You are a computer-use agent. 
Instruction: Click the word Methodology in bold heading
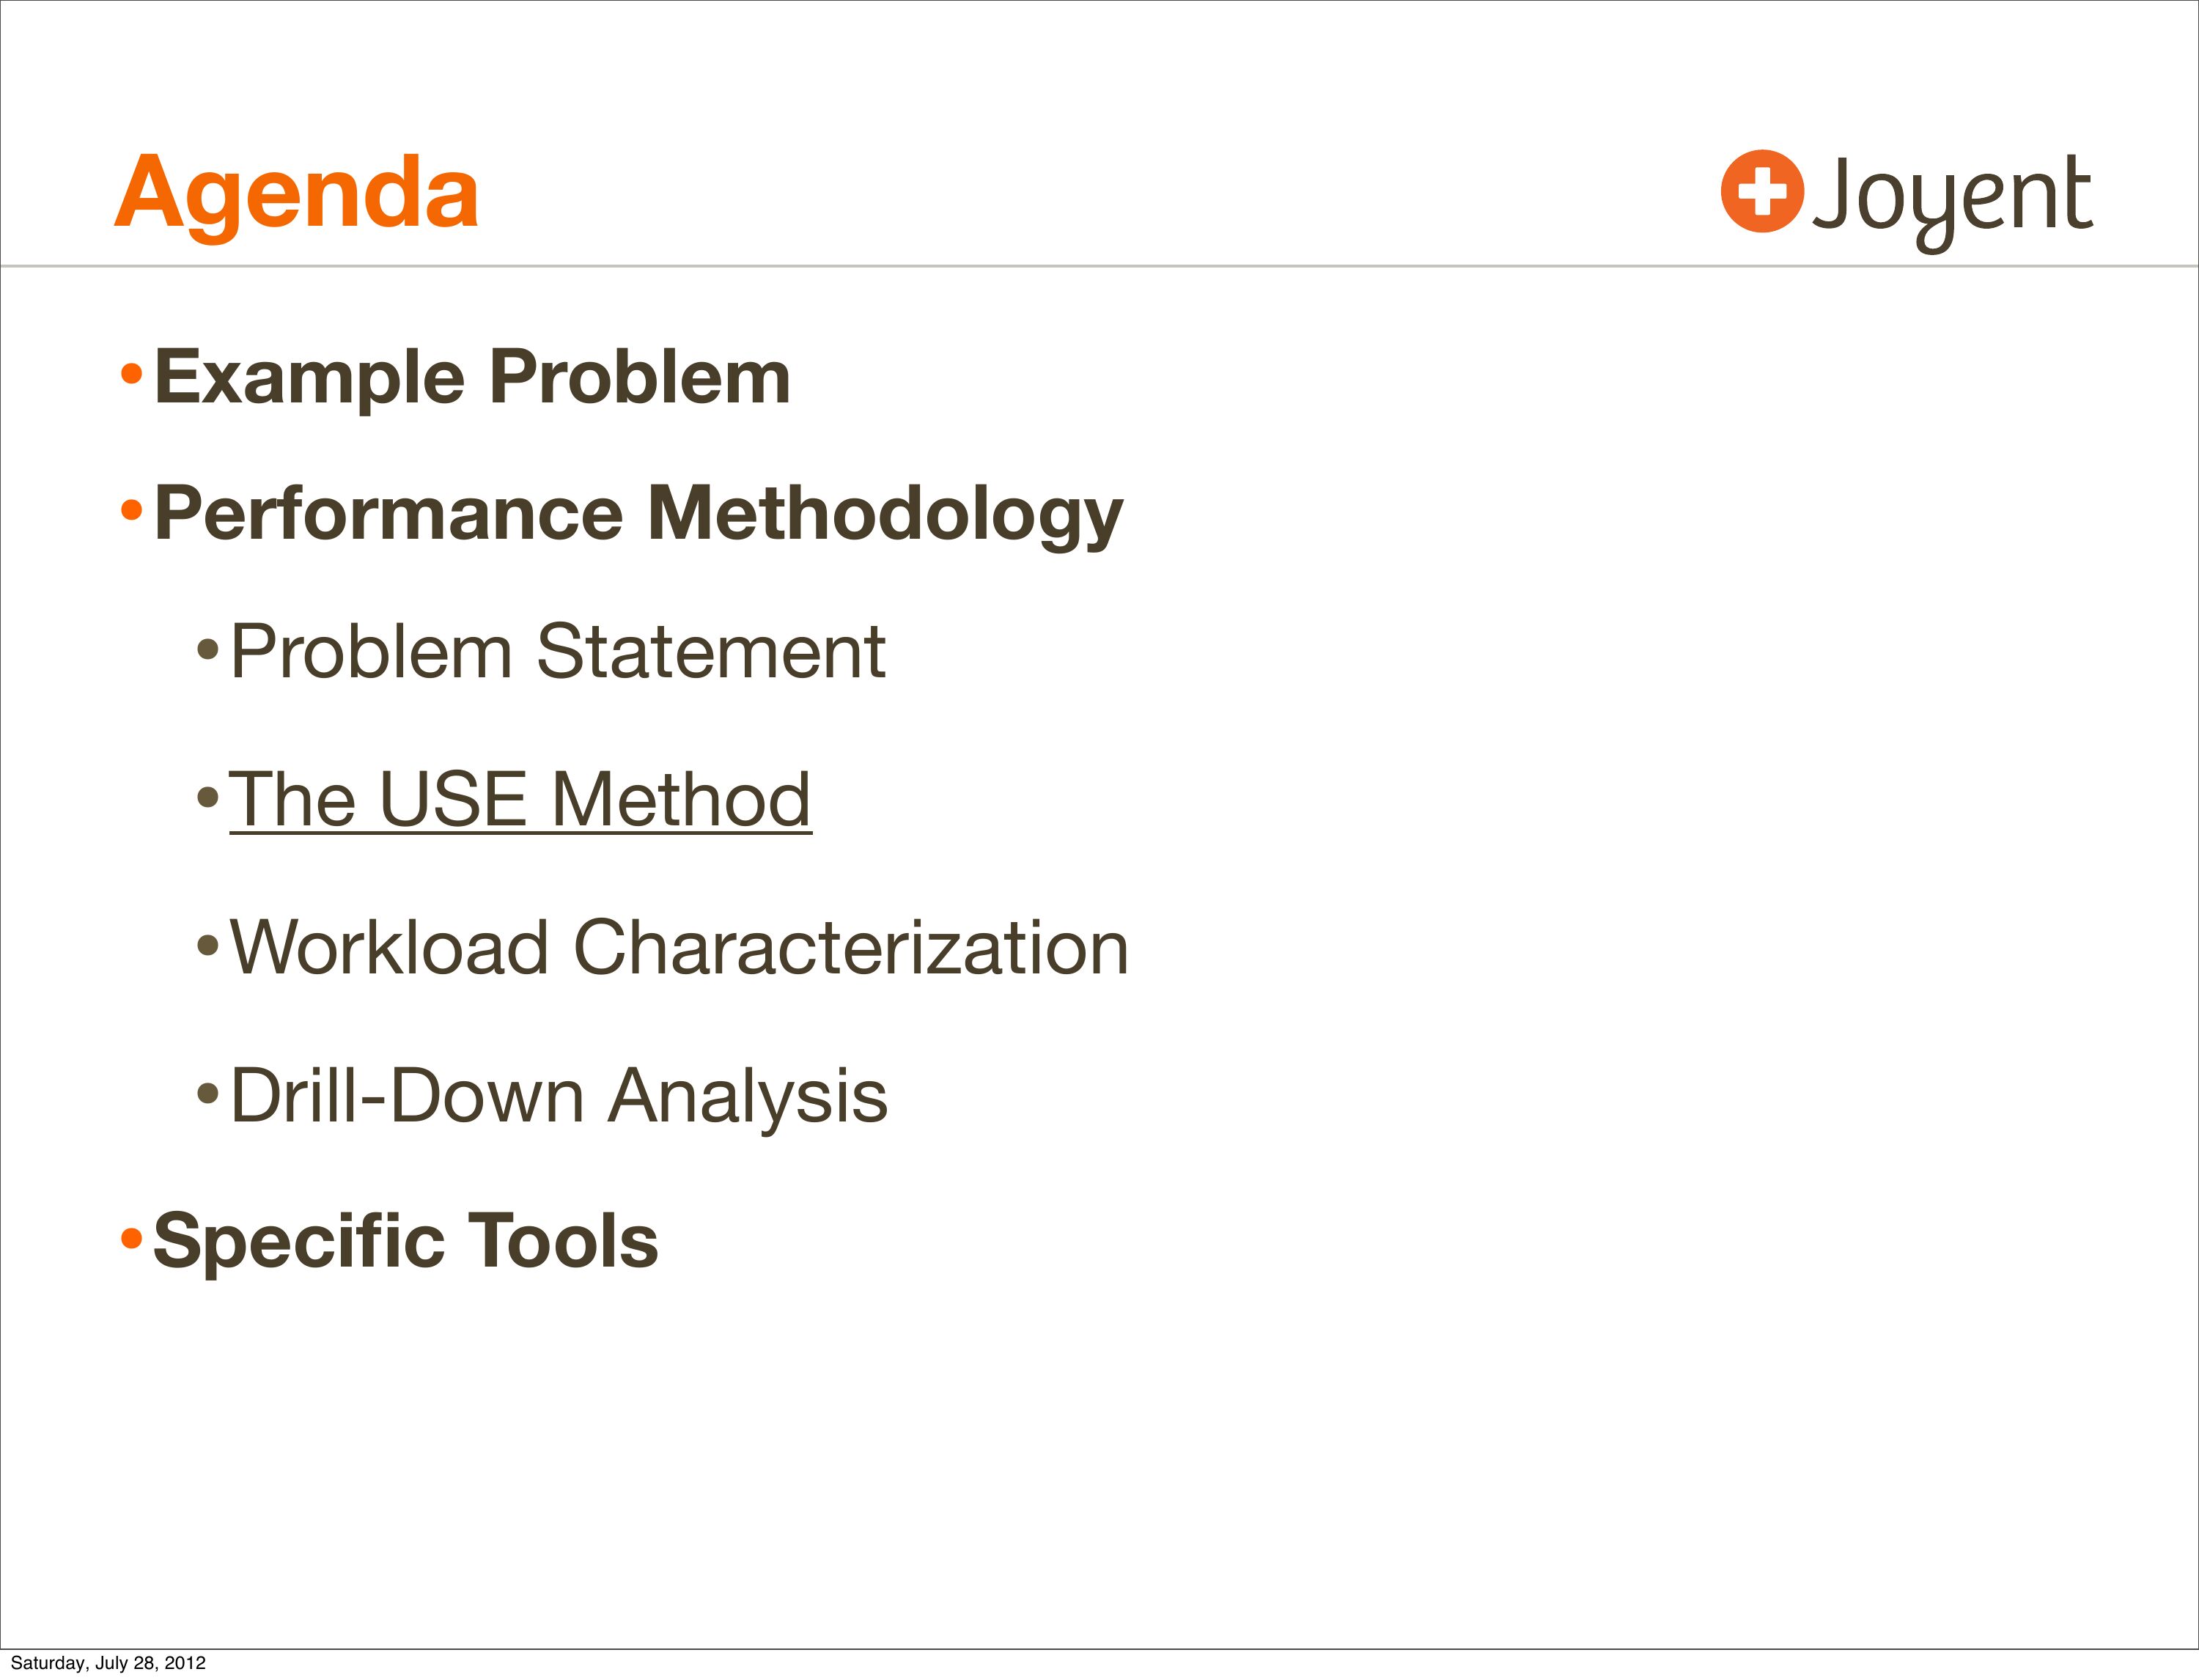click(x=885, y=514)
